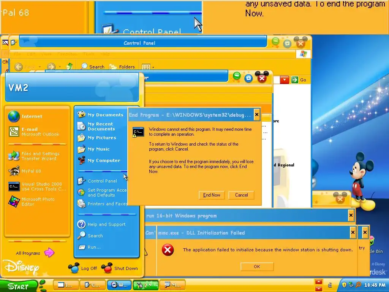The height and width of the screenshot is (292, 389).
Task: Open Visual Studio 2008 x64 Cross Tools
Action: click(37, 186)
